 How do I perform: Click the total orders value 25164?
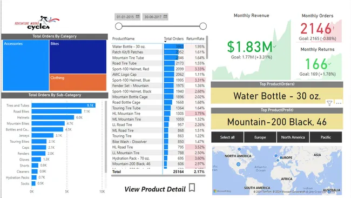pyautogui.click(x=178, y=171)
